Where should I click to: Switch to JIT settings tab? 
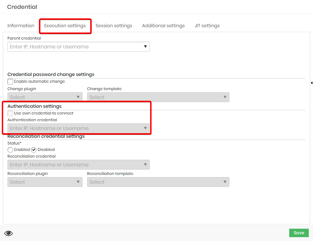tap(207, 26)
